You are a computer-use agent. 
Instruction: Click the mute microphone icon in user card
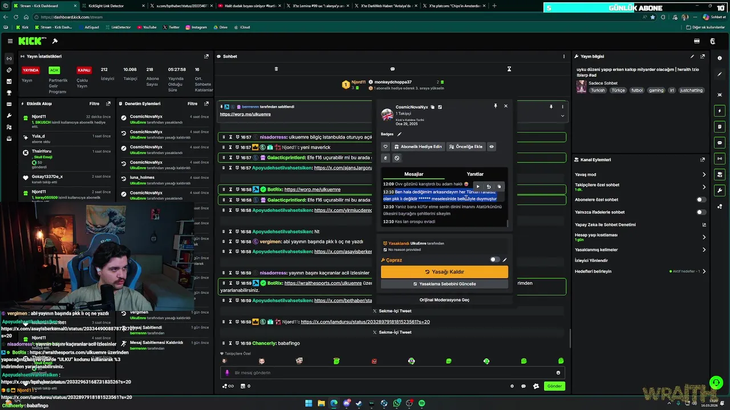(x=386, y=158)
